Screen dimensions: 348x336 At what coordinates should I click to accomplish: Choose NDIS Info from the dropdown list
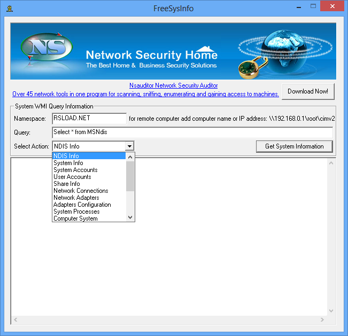89,155
